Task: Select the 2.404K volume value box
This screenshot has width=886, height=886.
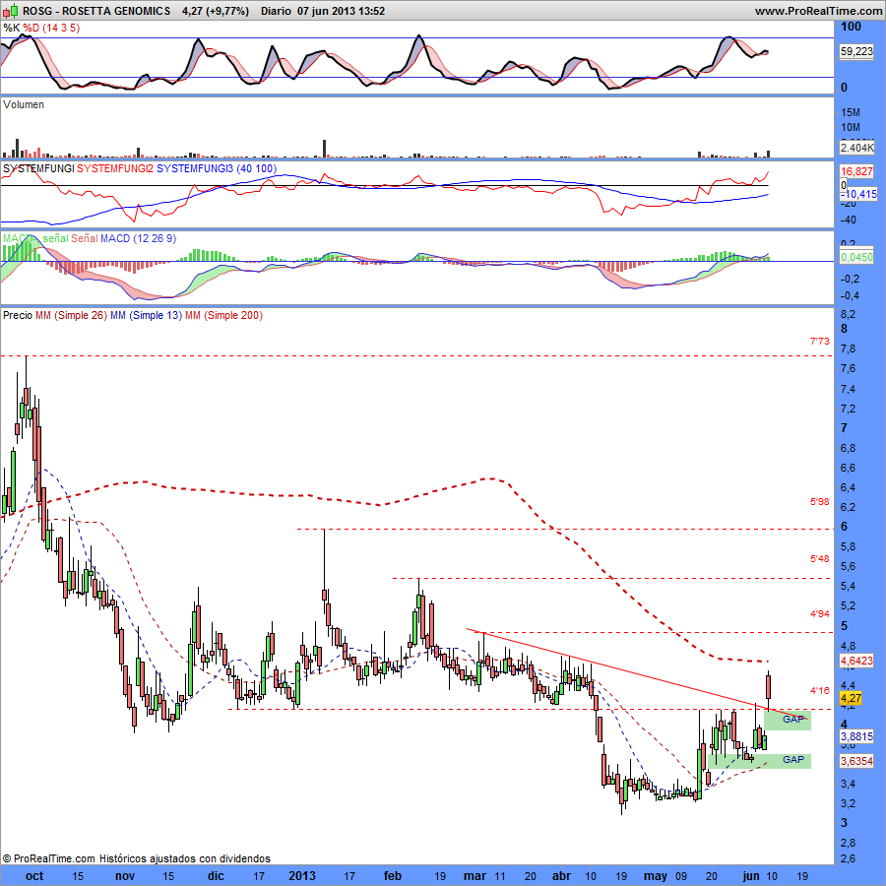Action: 856,148
